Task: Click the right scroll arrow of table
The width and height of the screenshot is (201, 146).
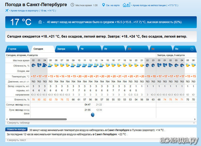Action: click(195, 119)
